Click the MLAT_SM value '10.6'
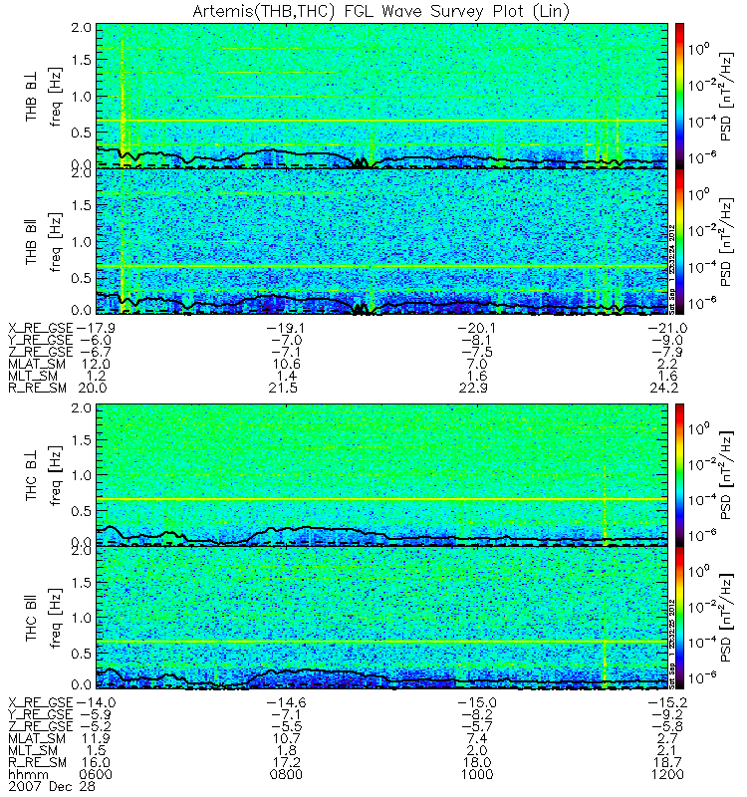747x797 pixels. [x=286, y=364]
